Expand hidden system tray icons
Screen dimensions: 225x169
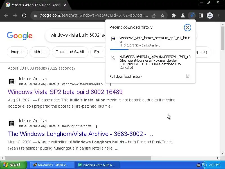click(204, 165)
